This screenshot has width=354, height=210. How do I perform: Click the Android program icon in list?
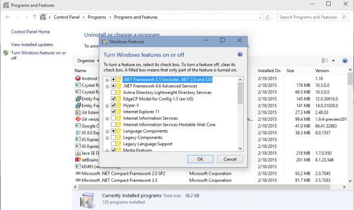[x=78, y=78]
